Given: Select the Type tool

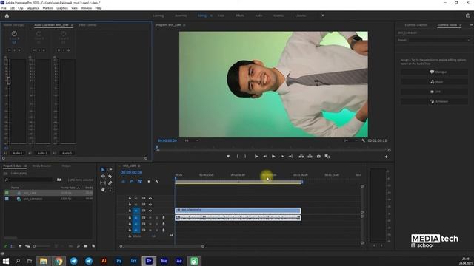Looking at the screenshot, I should coord(110,189).
